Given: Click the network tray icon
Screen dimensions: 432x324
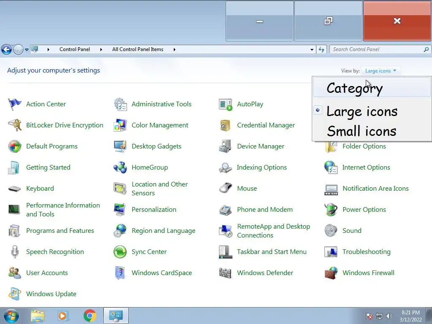Looking at the screenshot, I should tap(379, 316).
